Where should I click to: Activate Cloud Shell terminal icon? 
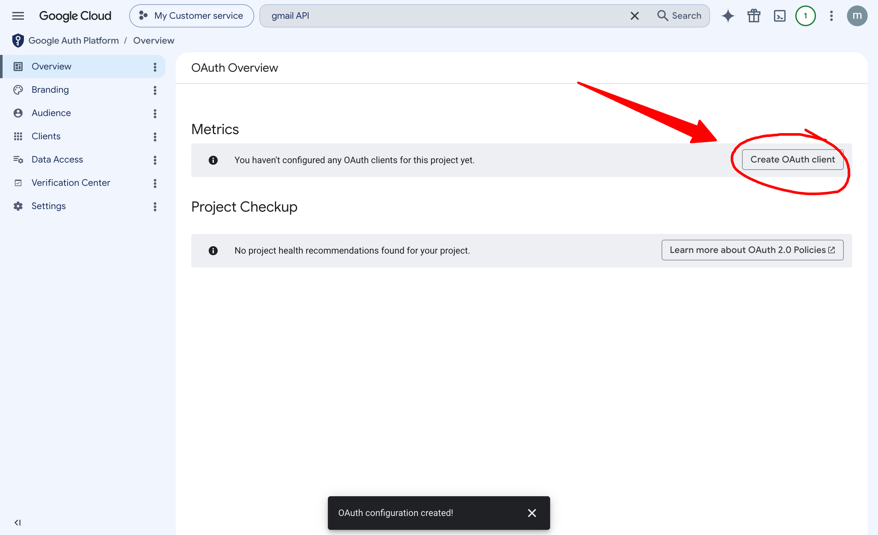[780, 16]
